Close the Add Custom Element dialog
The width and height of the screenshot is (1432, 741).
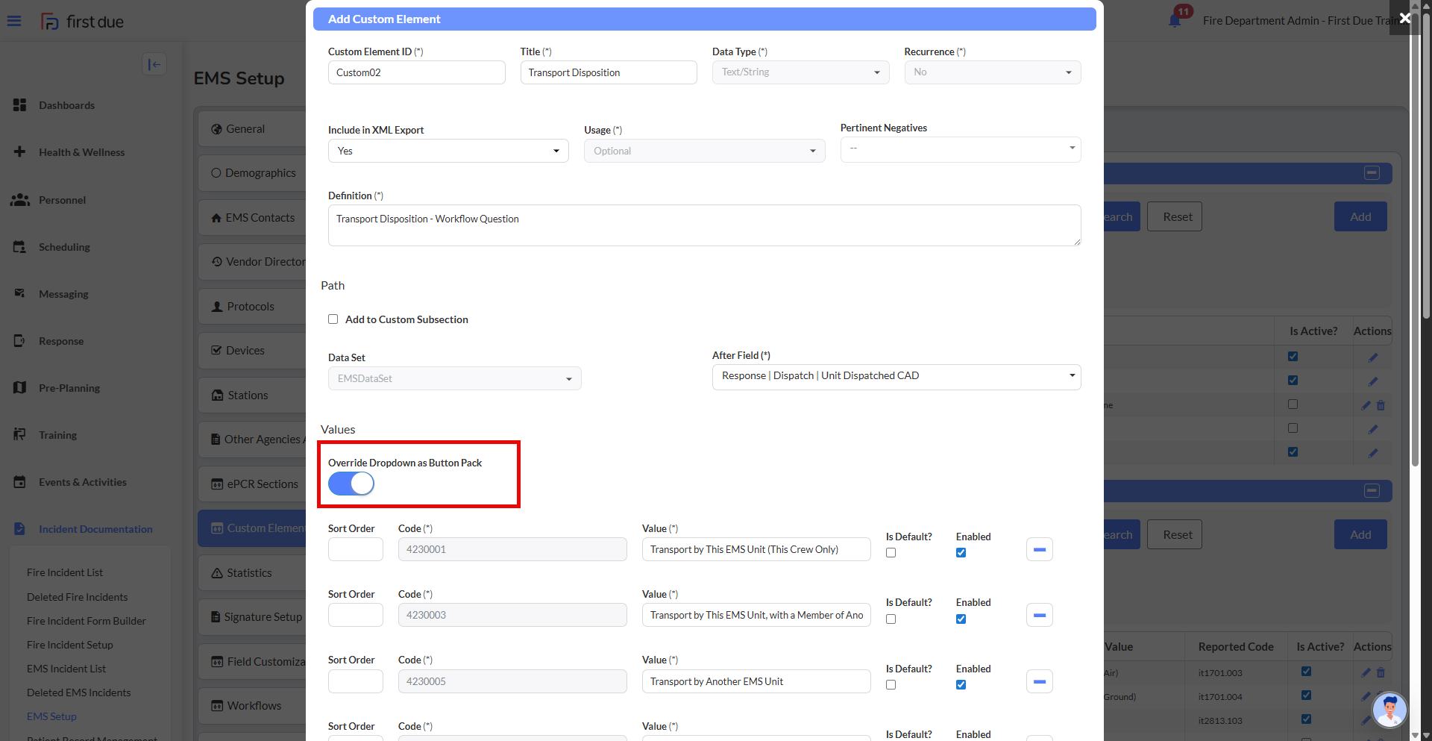pyautogui.click(x=1404, y=18)
